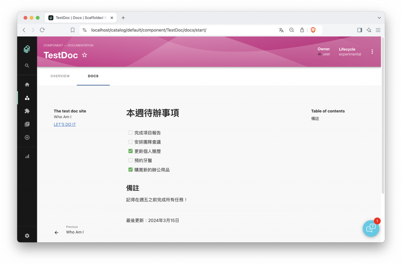This screenshot has height=265, width=402.
Task: Star TestDoc as favorite
Action: pos(84,55)
